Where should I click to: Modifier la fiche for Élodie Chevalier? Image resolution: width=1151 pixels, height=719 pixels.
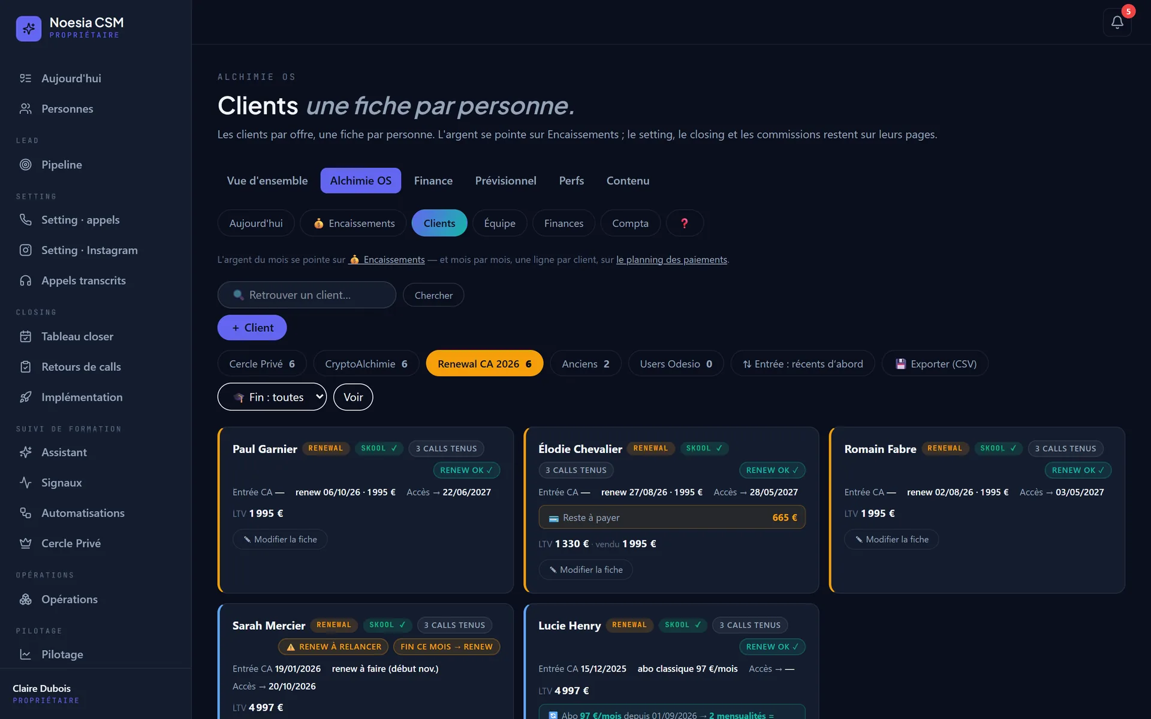(586, 570)
